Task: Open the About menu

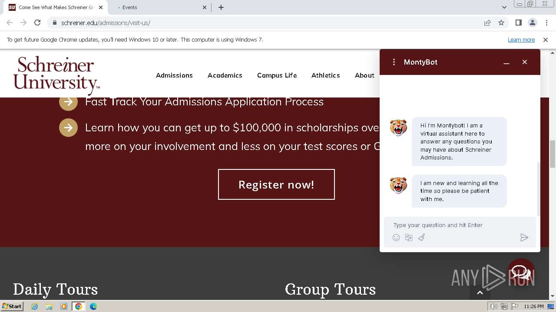Action: click(364, 75)
